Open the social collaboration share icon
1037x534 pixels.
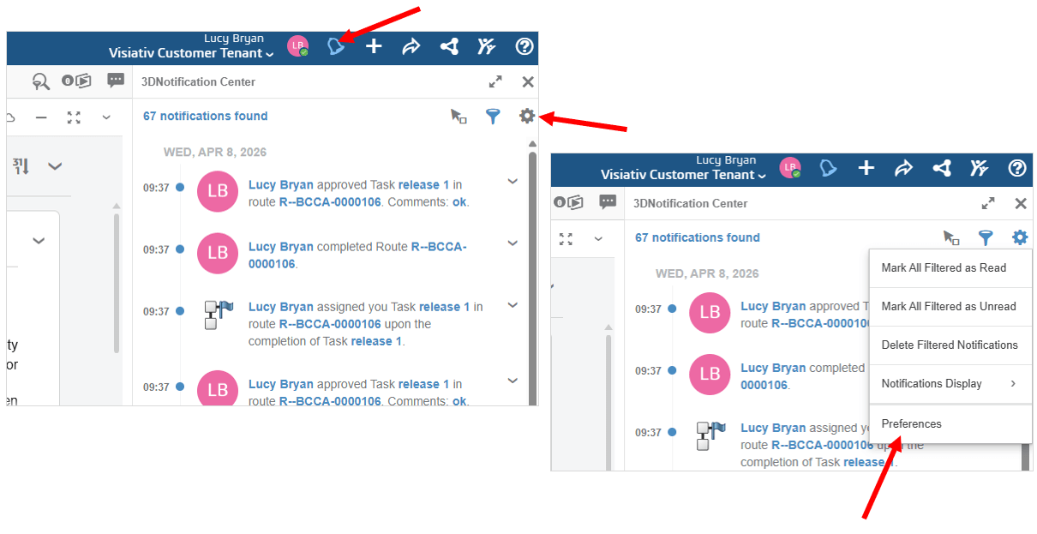[x=449, y=47]
